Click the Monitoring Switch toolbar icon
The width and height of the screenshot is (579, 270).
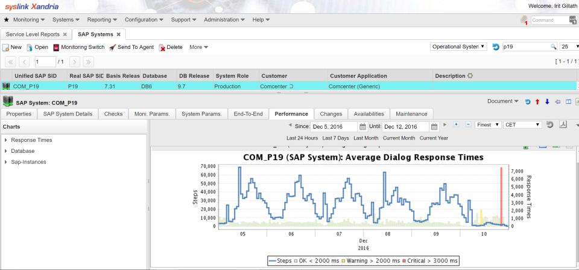[x=56, y=47]
